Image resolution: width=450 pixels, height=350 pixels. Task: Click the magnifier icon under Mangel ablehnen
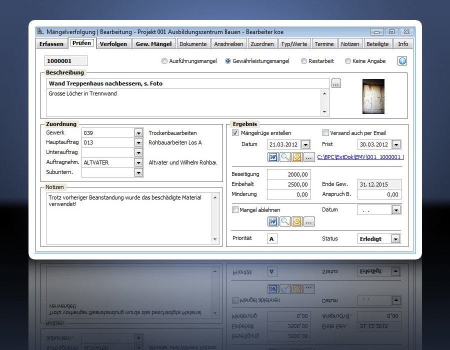pyautogui.click(x=285, y=221)
